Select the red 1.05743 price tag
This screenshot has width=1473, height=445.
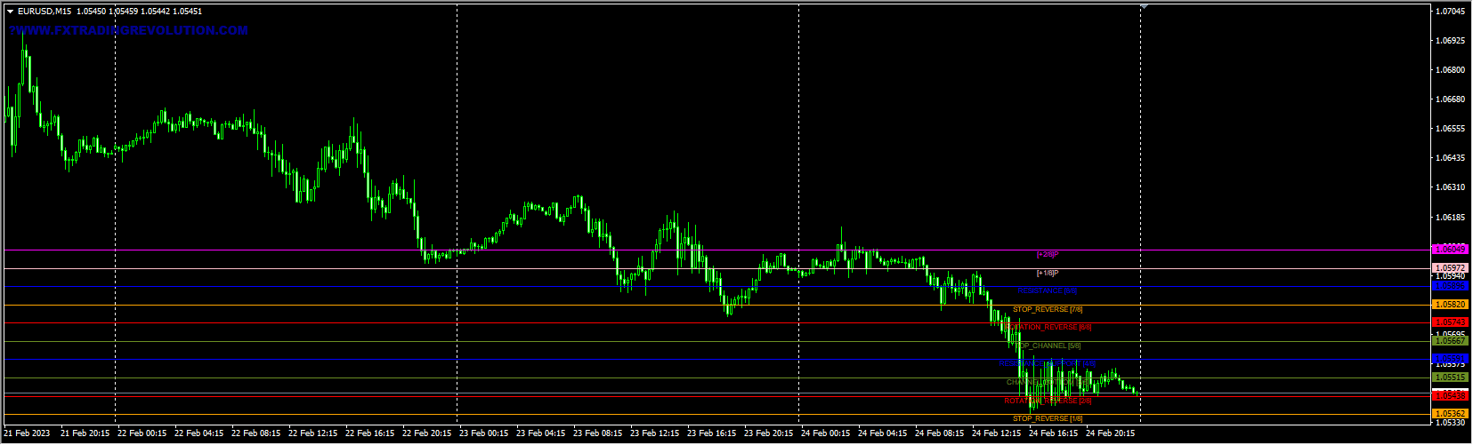click(x=1450, y=322)
